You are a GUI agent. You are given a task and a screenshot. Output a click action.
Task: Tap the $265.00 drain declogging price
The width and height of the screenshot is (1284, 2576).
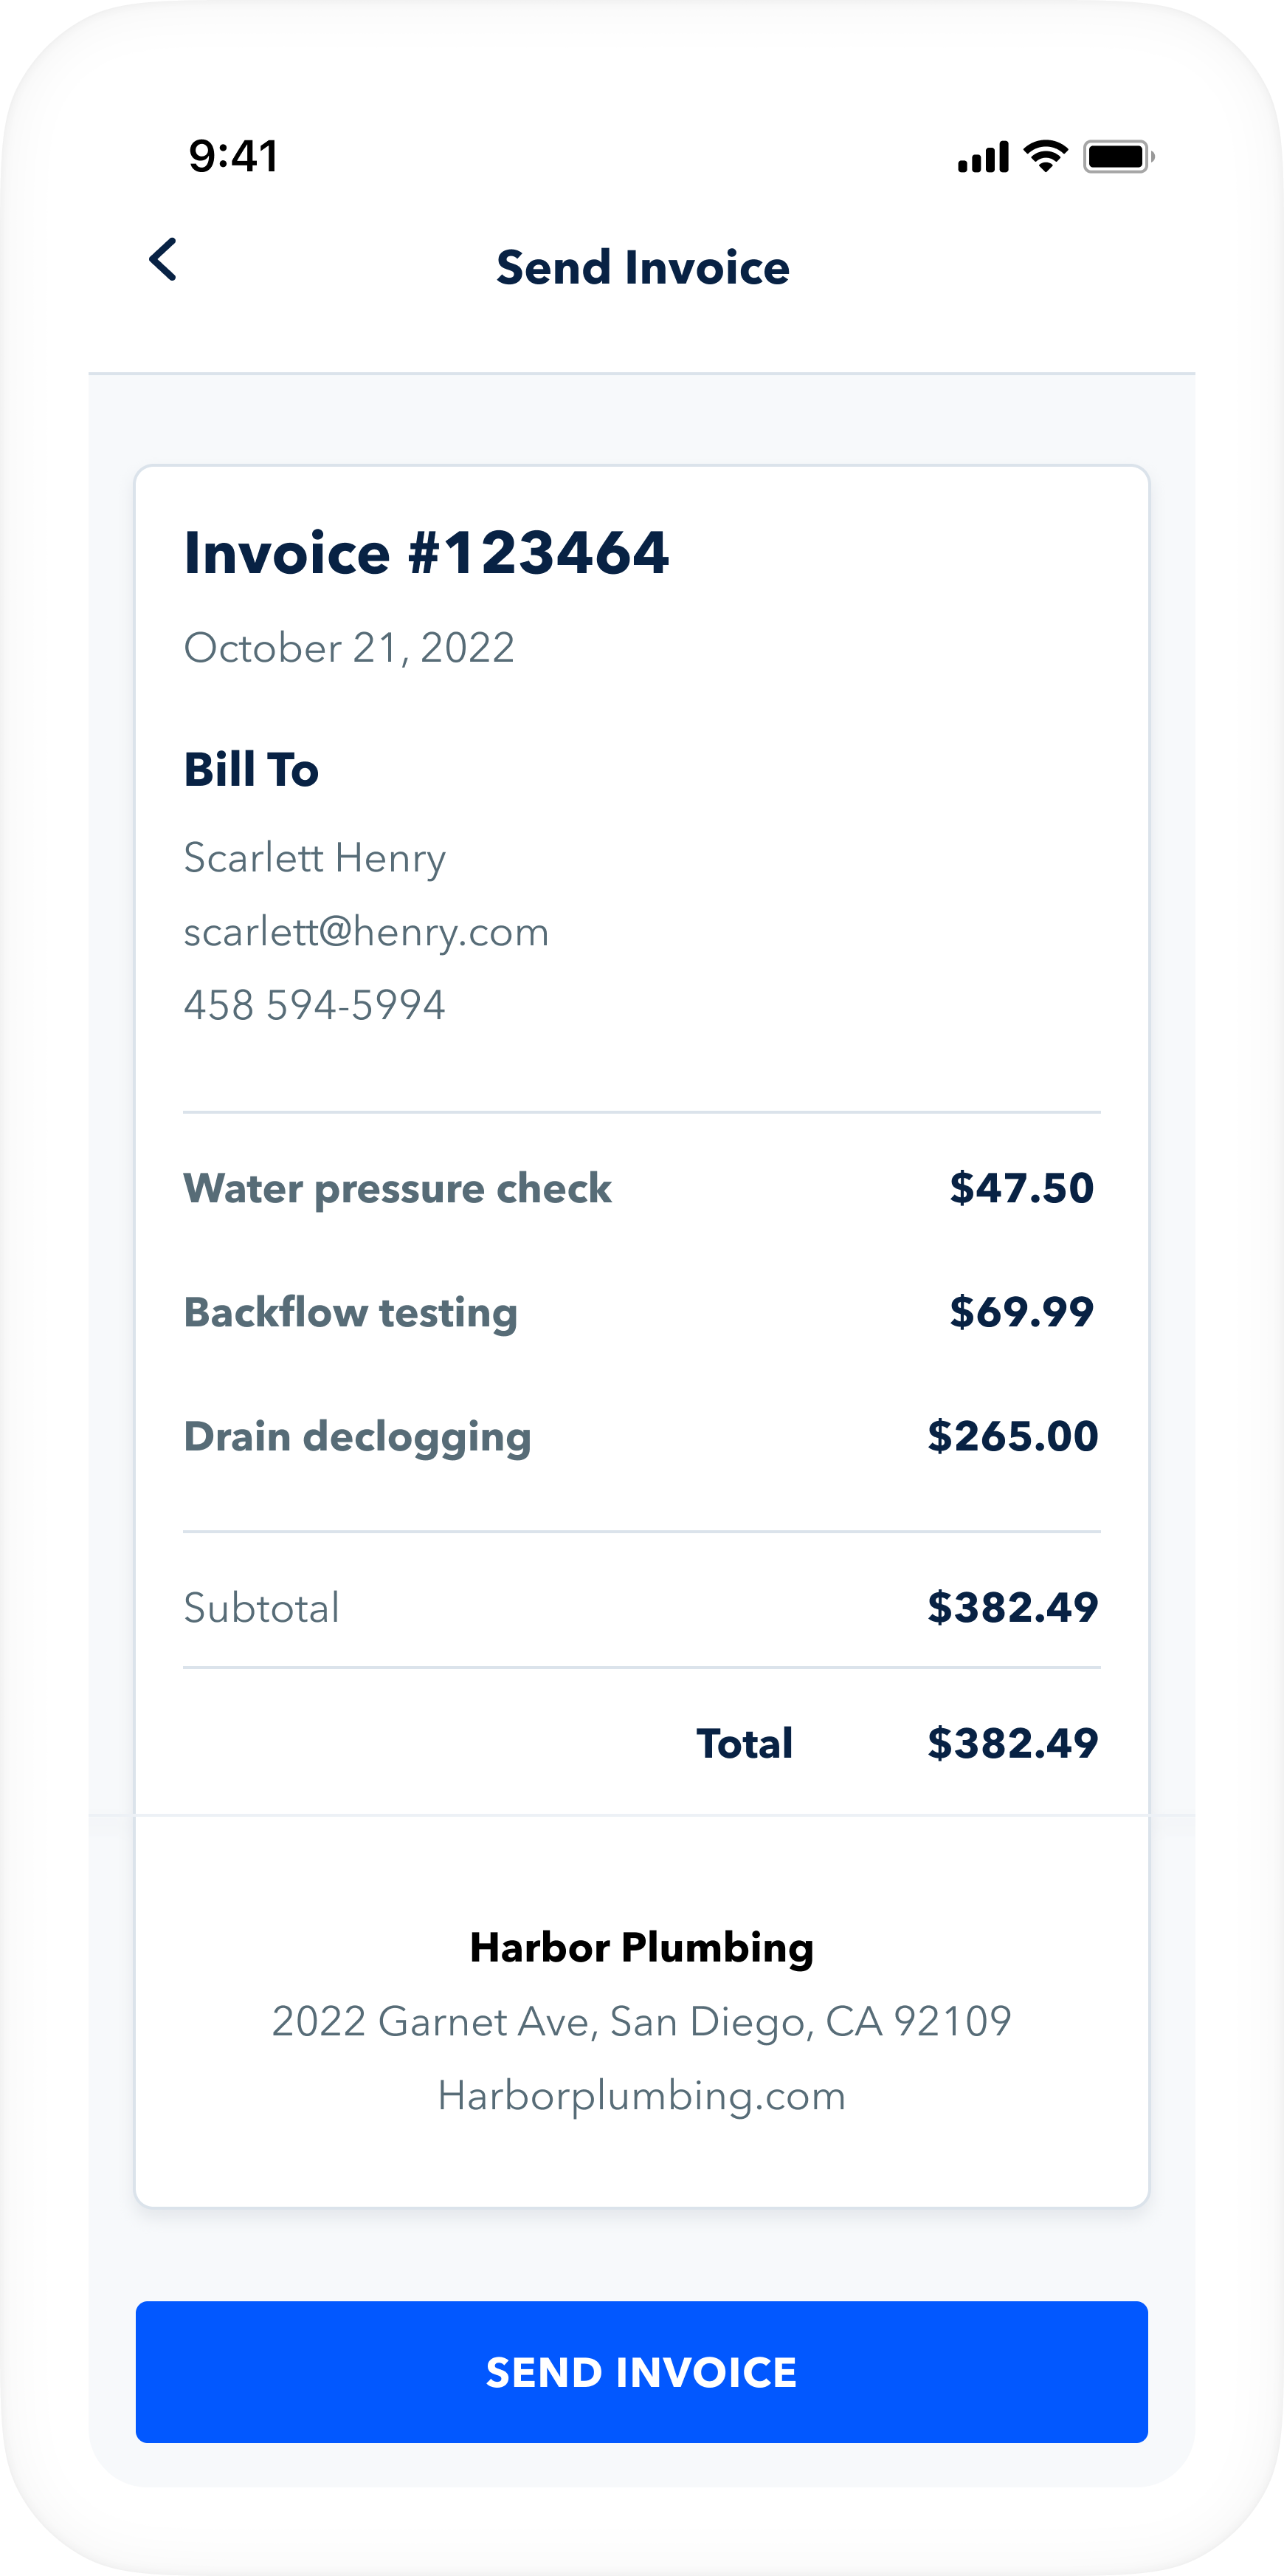point(1012,1436)
